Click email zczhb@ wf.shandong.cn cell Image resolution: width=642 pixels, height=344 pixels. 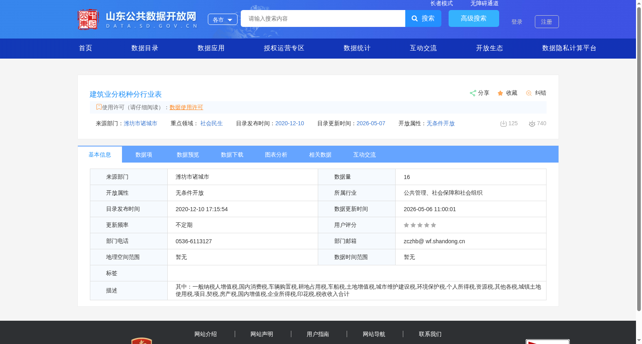471,241
